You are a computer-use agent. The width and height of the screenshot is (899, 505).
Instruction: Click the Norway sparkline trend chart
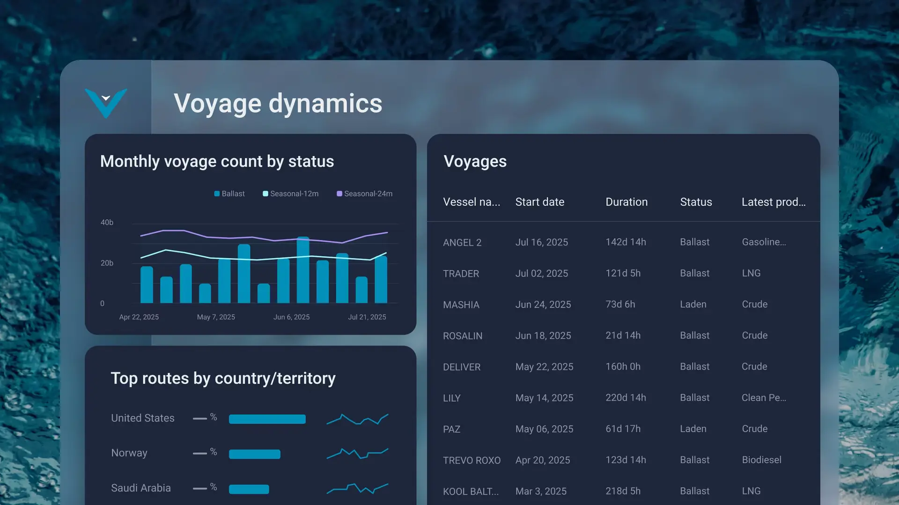(x=357, y=453)
